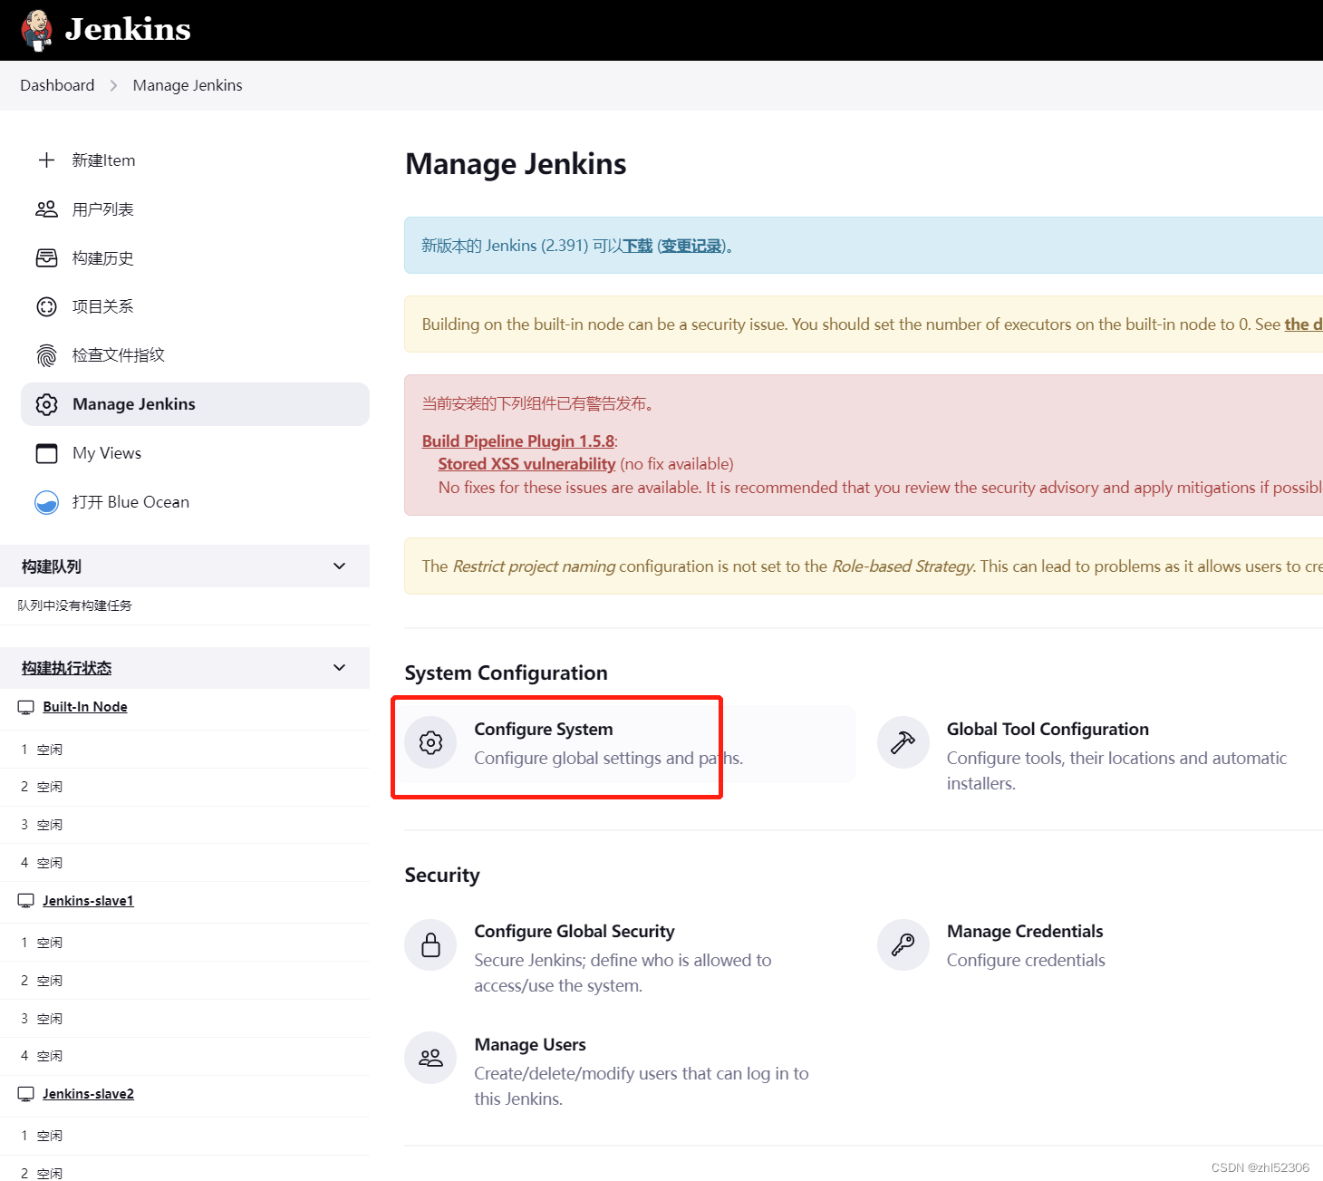This screenshot has width=1323, height=1181.
Task: Click the Blue Ocean wave icon
Action: pyautogui.click(x=46, y=502)
